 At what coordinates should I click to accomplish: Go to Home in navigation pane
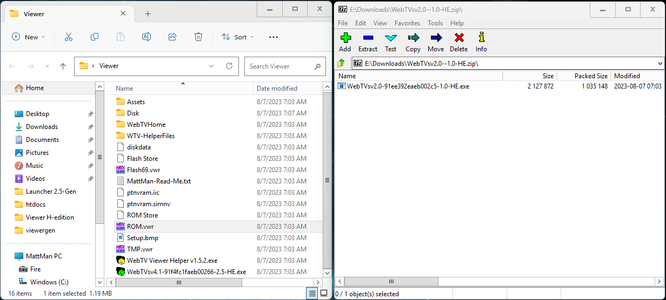click(35, 88)
